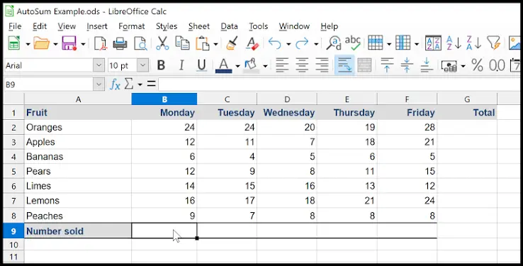Select column G header

(x=467, y=99)
